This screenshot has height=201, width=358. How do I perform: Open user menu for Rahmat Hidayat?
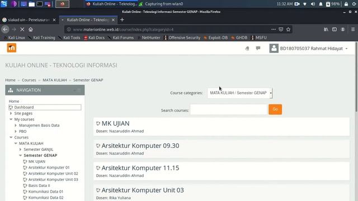click(x=314, y=49)
